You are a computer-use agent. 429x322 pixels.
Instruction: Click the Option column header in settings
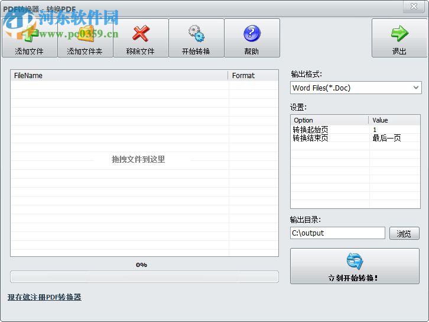coord(330,120)
